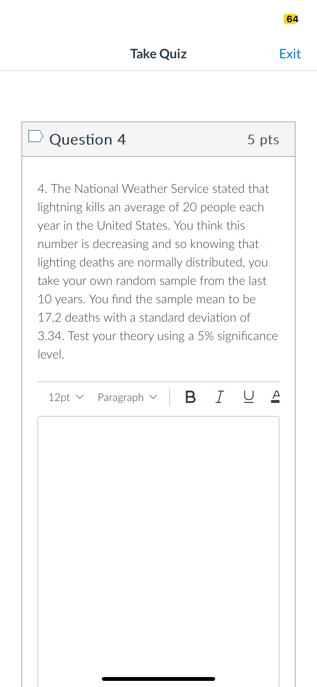Select the Take Quiz header title
The width and height of the screenshot is (317, 687).
(x=158, y=54)
